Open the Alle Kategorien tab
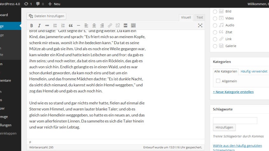269x151 pixels. (x=226, y=71)
